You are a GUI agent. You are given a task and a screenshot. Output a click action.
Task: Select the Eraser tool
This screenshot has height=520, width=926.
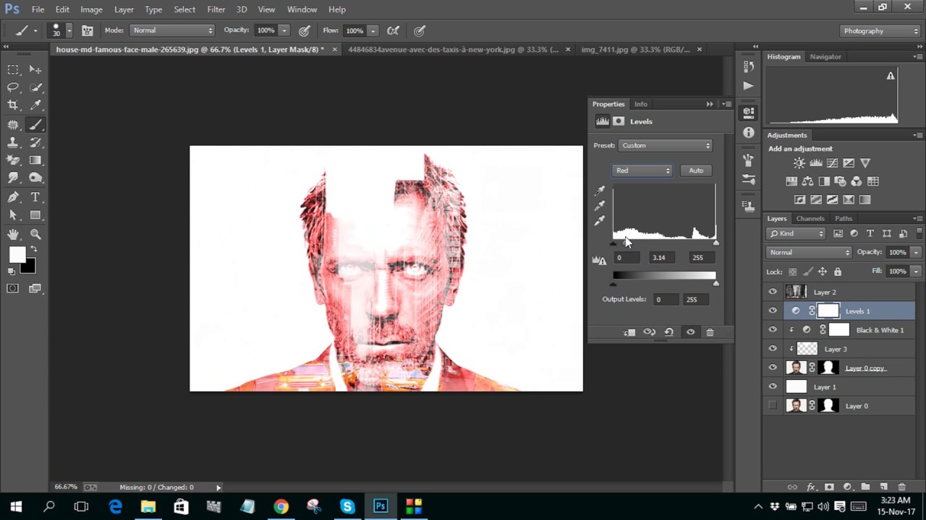(13, 160)
